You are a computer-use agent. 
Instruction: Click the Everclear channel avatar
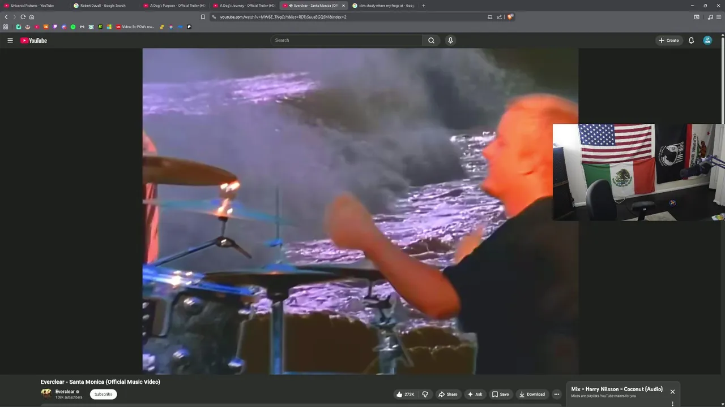(46, 393)
